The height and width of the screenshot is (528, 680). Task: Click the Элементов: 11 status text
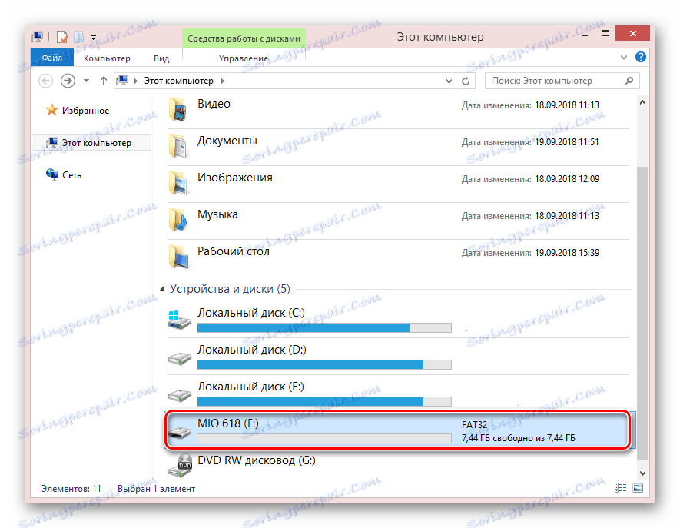71,489
